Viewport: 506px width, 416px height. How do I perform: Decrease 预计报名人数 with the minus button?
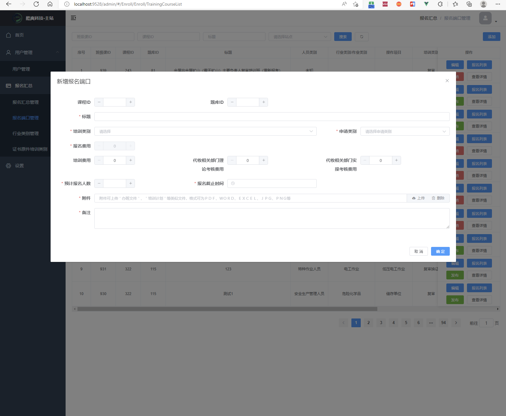tap(99, 183)
